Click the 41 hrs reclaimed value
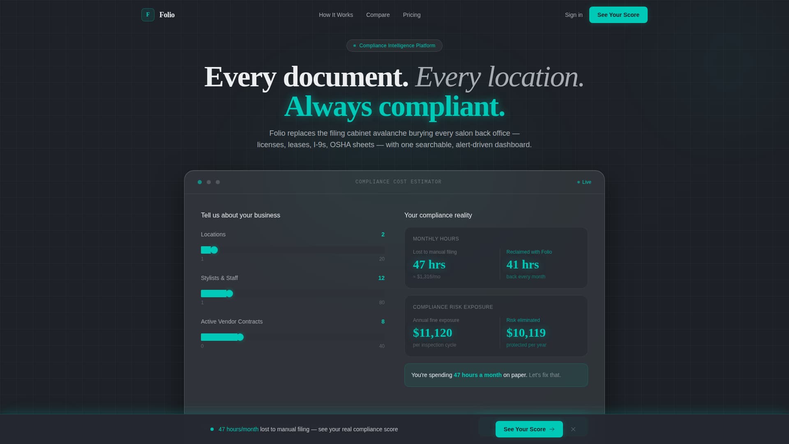This screenshot has height=444, width=789. click(522, 264)
